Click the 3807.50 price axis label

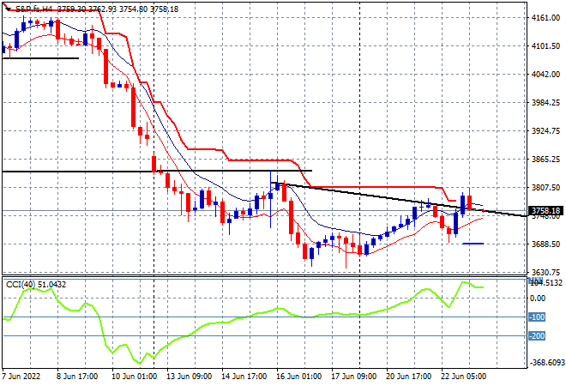[x=545, y=187]
